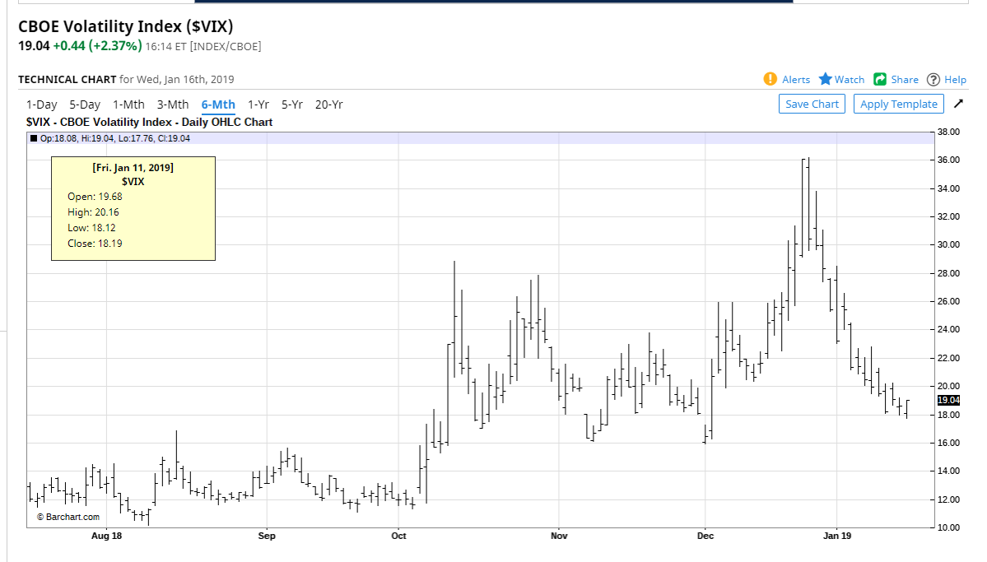Click the last price 19.04 in header
987x562 pixels.
pyautogui.click(x=34, y=46)
